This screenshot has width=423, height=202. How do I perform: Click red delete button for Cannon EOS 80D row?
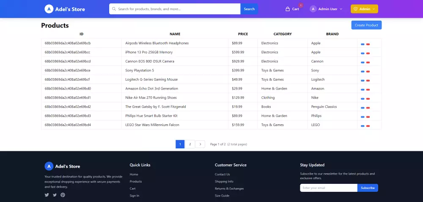pyautogui.click(x=368, y=63)
